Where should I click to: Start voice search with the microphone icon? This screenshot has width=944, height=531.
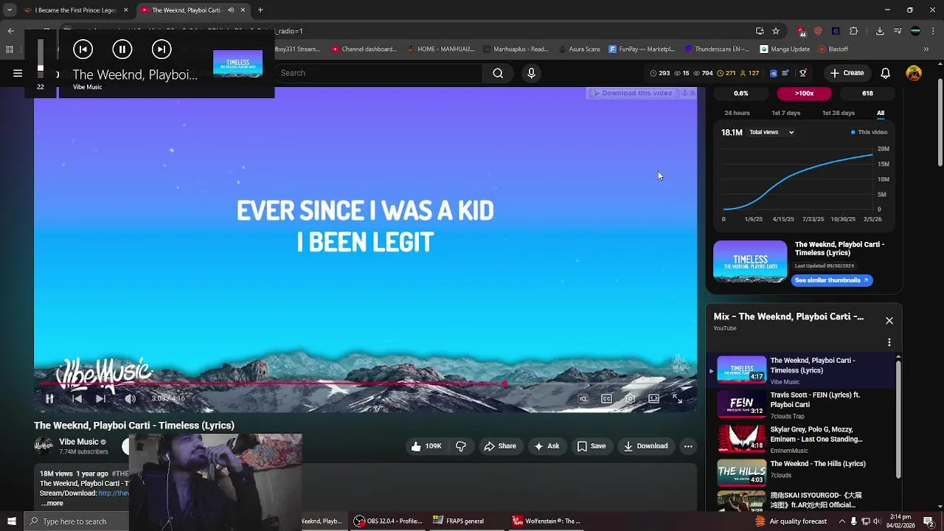[x=531, y=73]
